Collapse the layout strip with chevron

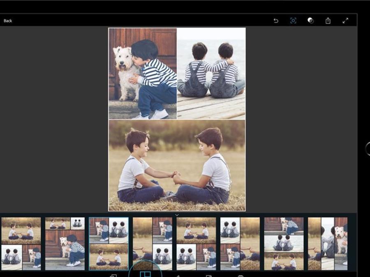pyautogui.click(x=177, y=215)
